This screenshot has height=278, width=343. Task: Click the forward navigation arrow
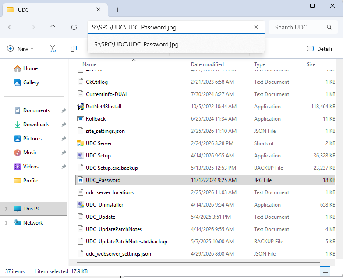coord(32,27)
